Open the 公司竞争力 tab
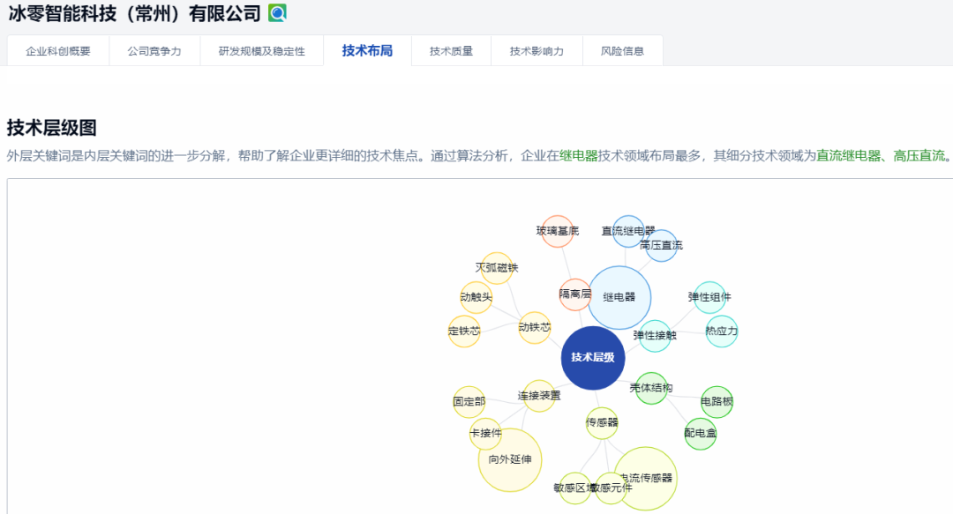The height and width of the screenshot is (514, 953). [x=154, y=51]
